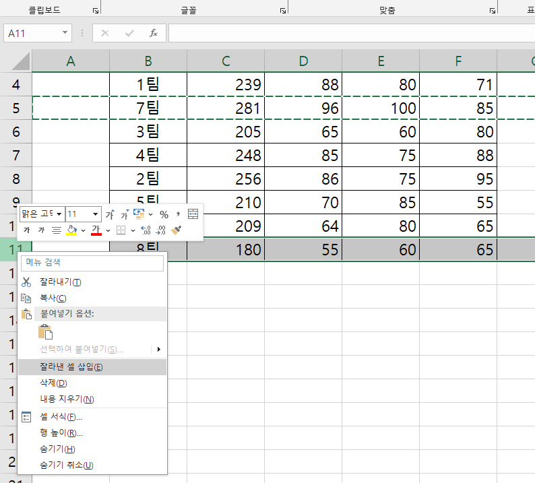Click decrease decimal places icon
The image size is (535, 483).
(x=161, y=230)
